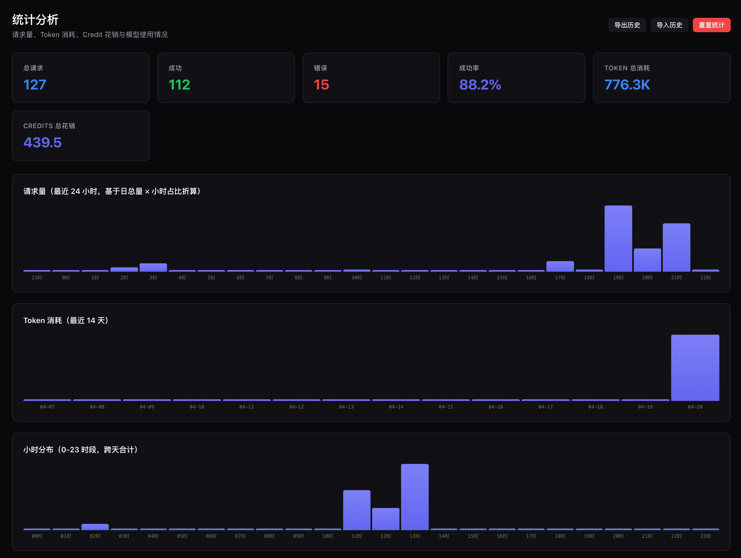
Task: Select the 11时 bar in hourly distribution
Action: point(356,510)
